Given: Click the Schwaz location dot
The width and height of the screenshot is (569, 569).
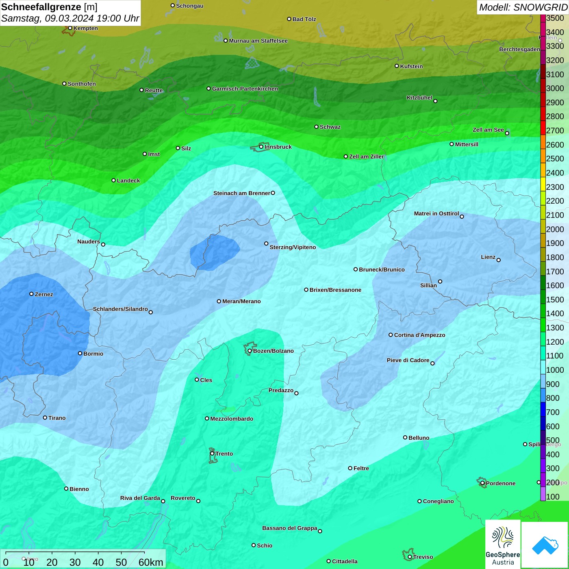Looking at the screenshot, I should click(316, 126).
